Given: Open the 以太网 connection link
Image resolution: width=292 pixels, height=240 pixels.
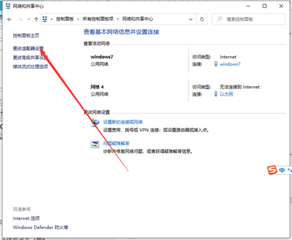Looking at the screenshot, I should [x=226, y=94].
